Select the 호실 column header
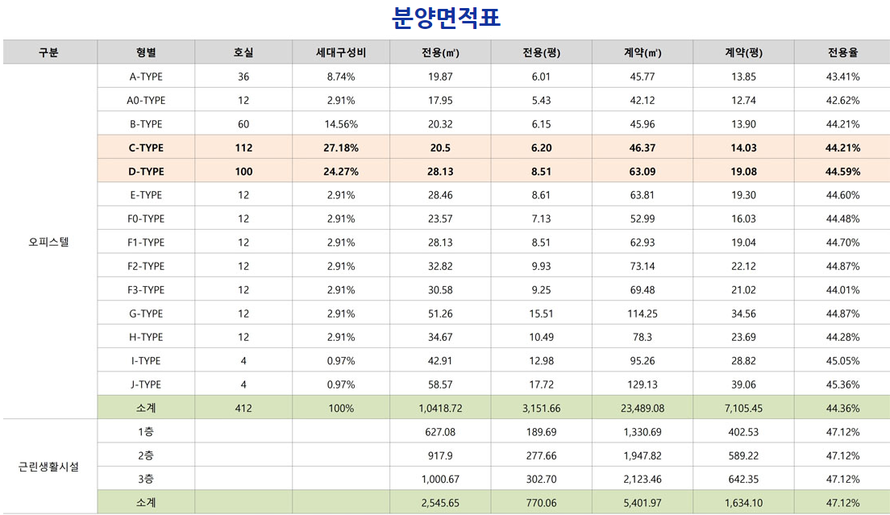Image resolution: width=890 pixels, height=515 pixels. (x=243, y=52)
